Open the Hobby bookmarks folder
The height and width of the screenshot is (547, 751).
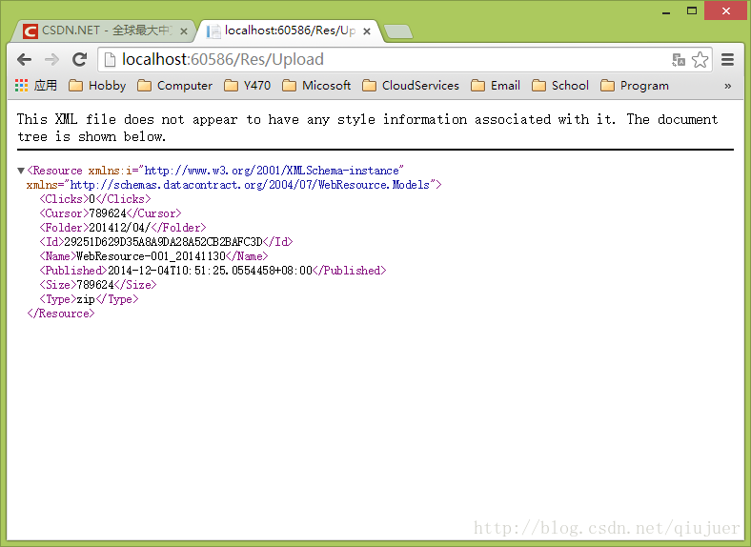click(x=97, y=86)
